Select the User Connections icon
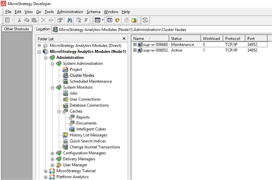The image size is (272, 180). (x=65, y=99)
